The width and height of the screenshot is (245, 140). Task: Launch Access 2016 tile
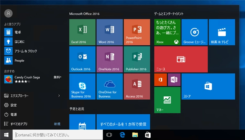pyautogui.click(x=137, y=86)
